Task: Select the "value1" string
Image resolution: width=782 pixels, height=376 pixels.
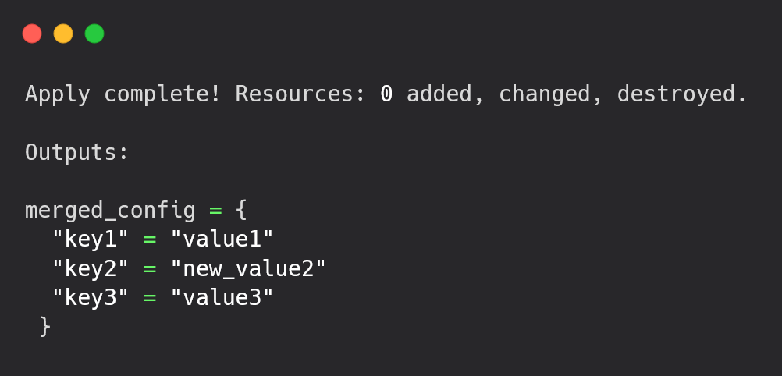Action: coord(222,239)
